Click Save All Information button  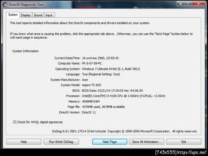pyautogui.click(x=147, y=142)
